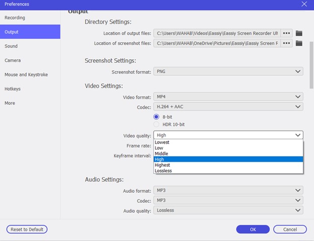The height and width of the screenshot is (241, 314).
Task: Expand the Screenshot format dropdown
Action: pyautogui.click(x=228, y=71)
